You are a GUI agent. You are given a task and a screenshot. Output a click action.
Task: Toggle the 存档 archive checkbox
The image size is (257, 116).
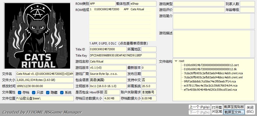point(19,92)
